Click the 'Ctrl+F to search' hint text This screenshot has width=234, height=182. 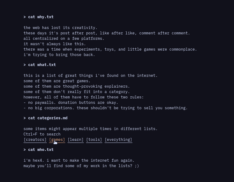click(42, 134)
